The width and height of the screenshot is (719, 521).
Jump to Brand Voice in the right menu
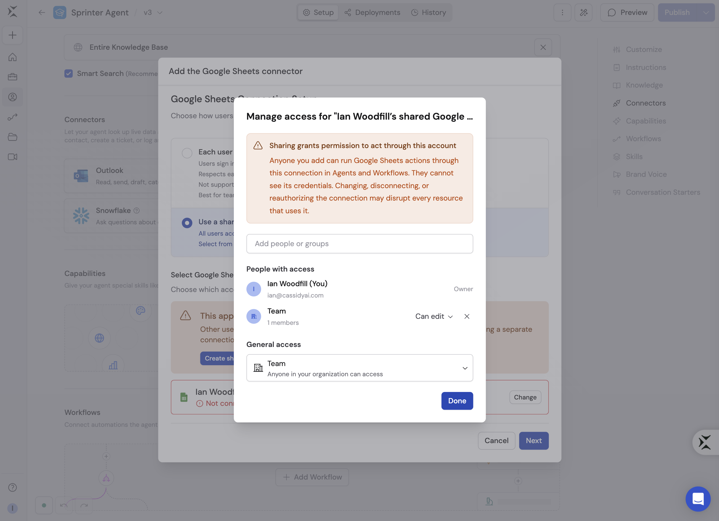click(640, 174)
